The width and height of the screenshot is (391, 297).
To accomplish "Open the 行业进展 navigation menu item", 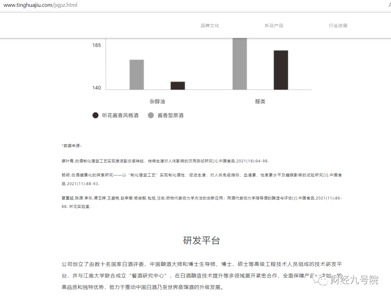I will pyautogui.click(x=338, y=25).
